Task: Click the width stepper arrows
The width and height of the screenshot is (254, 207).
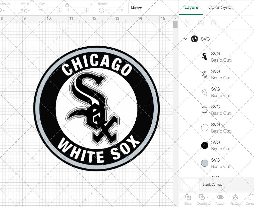Action: [x=59, y=10]
